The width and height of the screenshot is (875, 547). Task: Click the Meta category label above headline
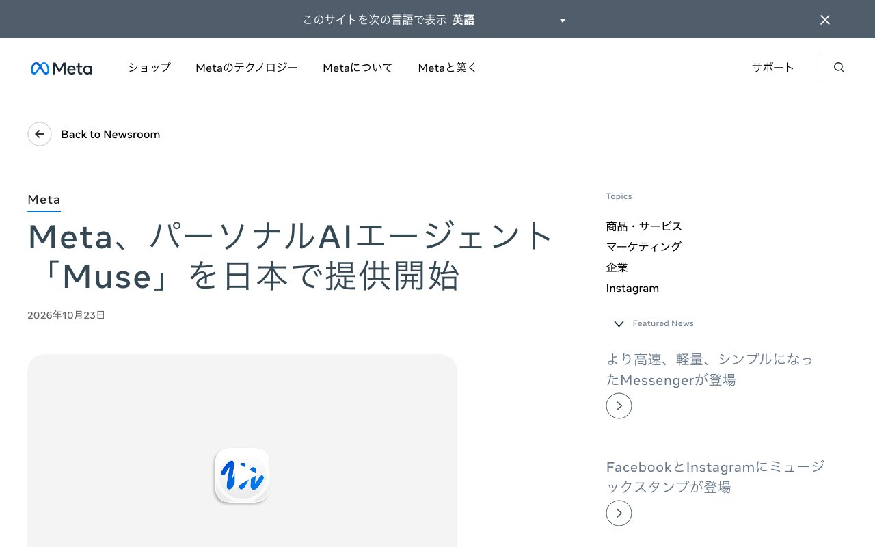coord(44,200)
